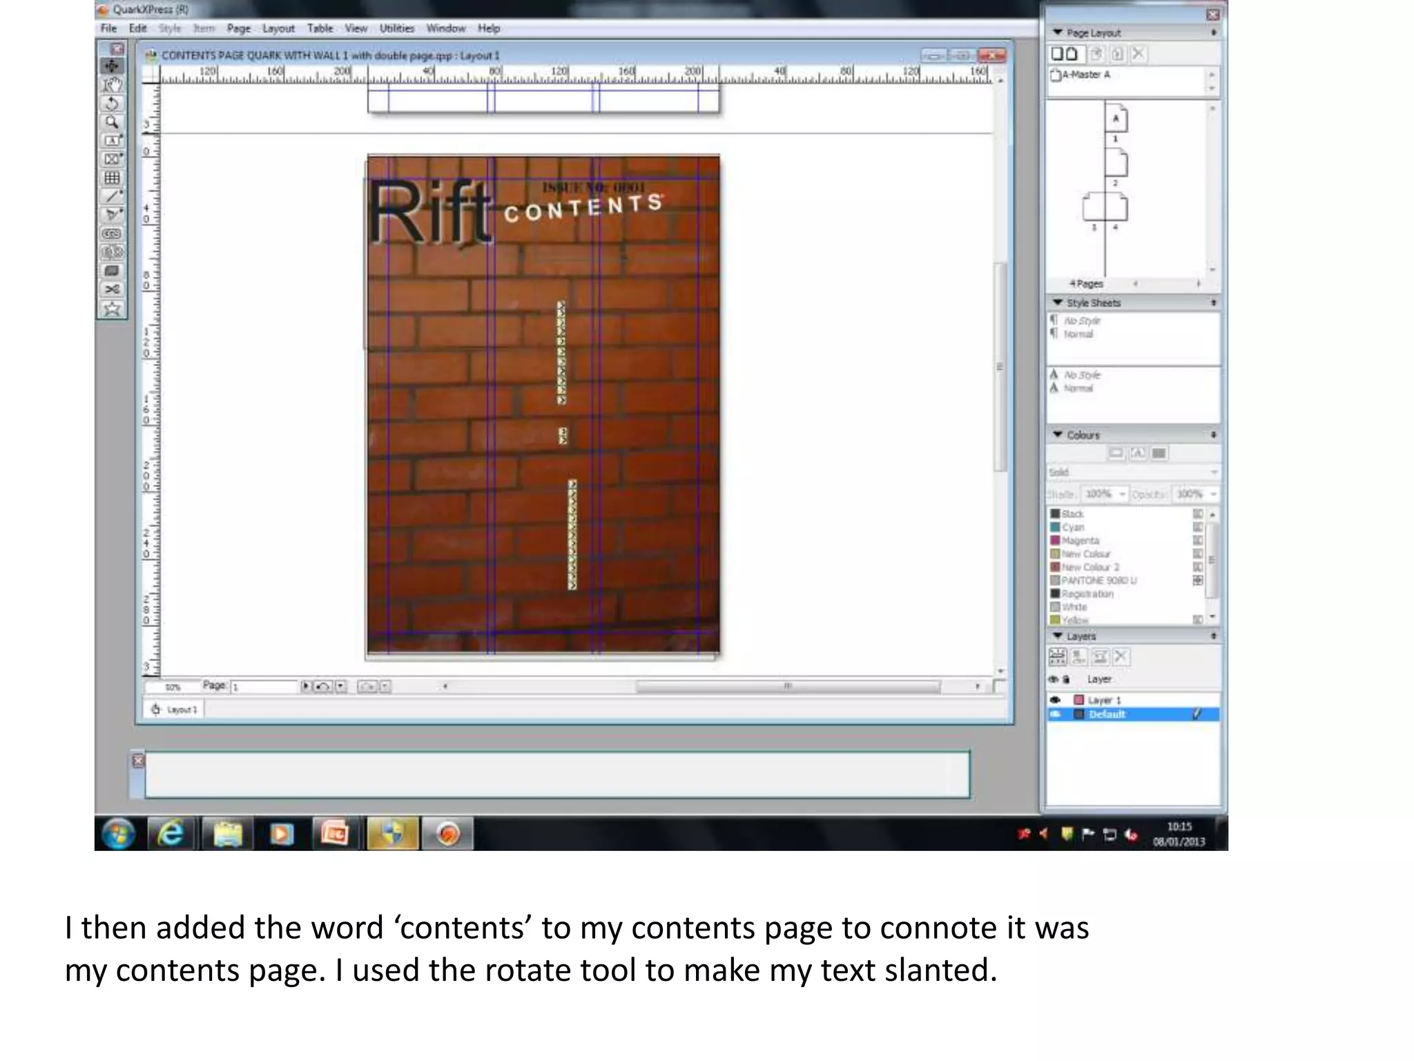
Task: Select the Unlinking tool
Action: [112, 253]
